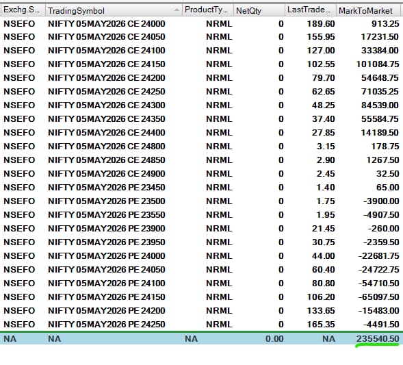Click MarkToMarket value 84539.00
Image resolution: width=403 pixels, height=365 pixels.
[x=380, y=105]
